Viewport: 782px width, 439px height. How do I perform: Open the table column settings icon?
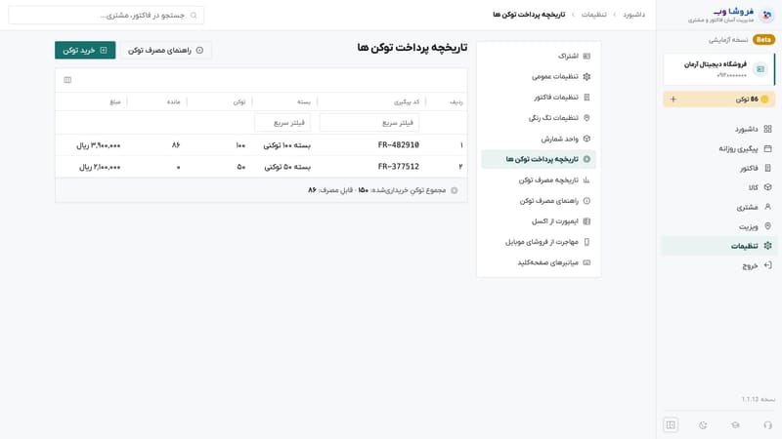pyautogui.click(x=67, y=80)
